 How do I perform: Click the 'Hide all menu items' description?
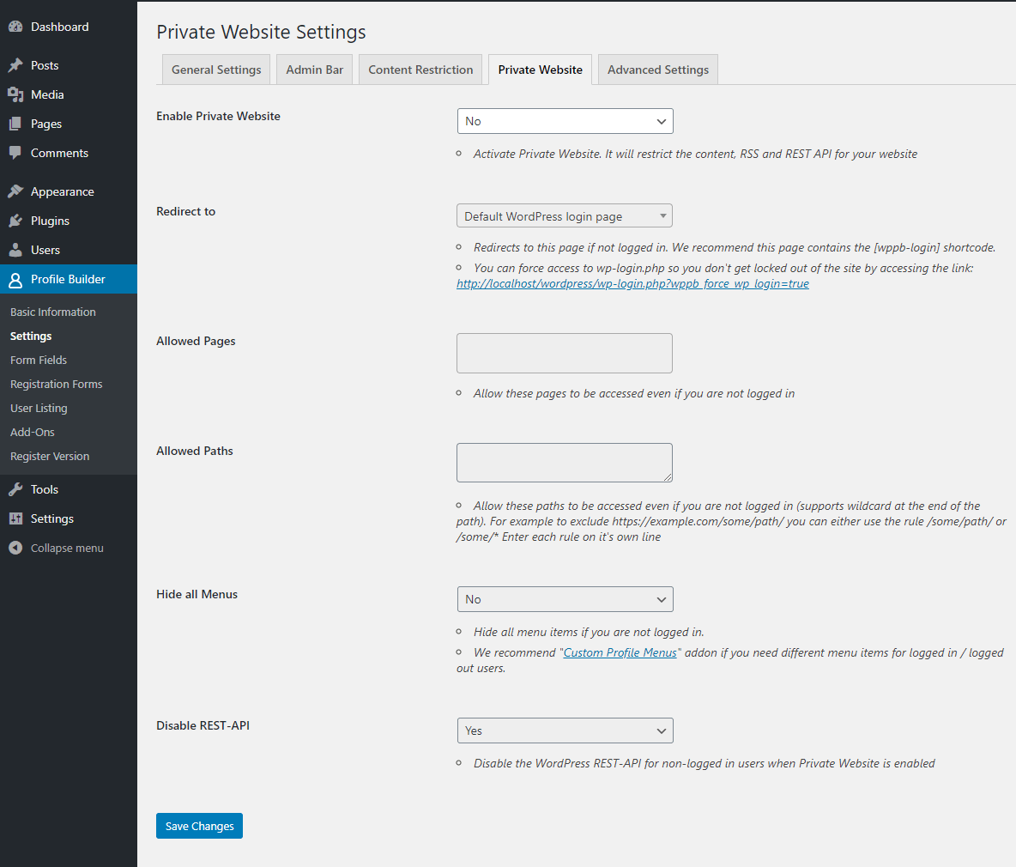[x=589, y=632]
